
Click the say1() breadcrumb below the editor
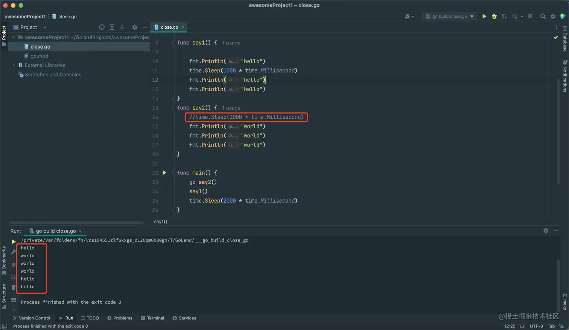[x=161, y=222]
